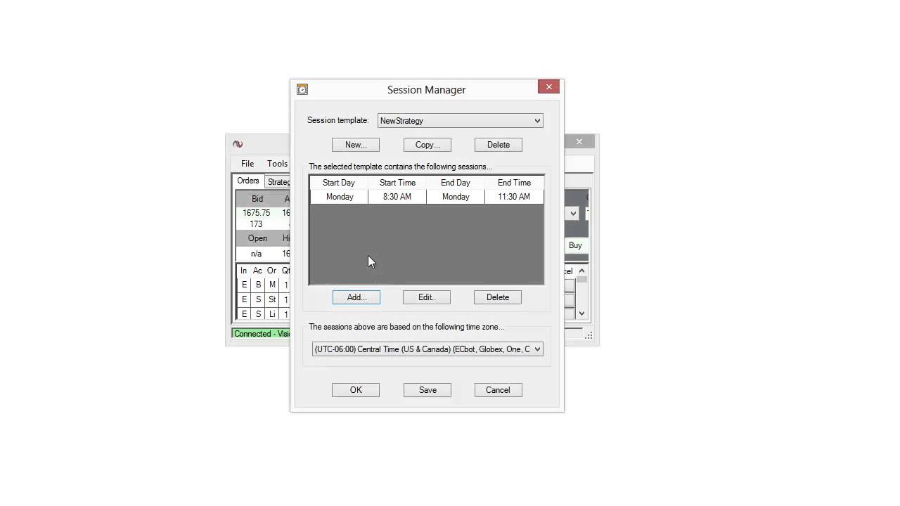Image resolution: width=900 pixels, height=506 pixels.
Task: Click Add to create a new session
Action: click(356, 297)
